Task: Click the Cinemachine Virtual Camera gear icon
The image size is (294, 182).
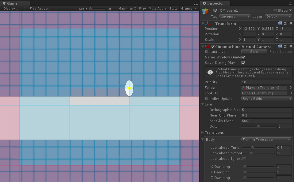Action: pyautogui.click(x=291, y=46)
